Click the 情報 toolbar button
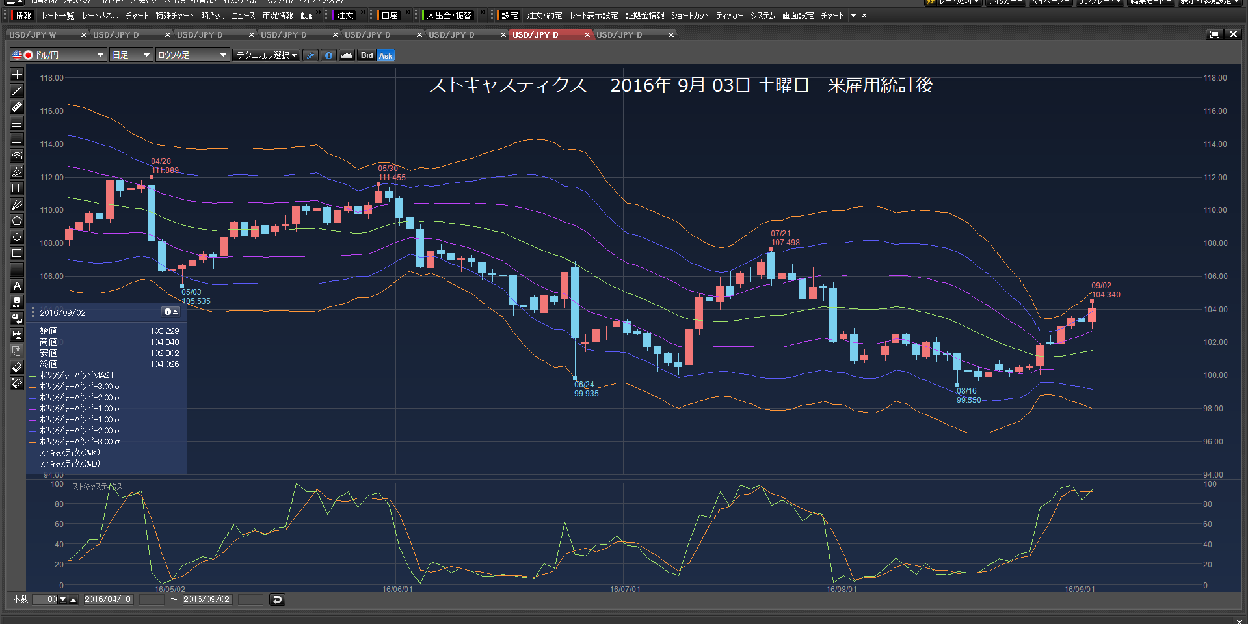 pos(23,16)
